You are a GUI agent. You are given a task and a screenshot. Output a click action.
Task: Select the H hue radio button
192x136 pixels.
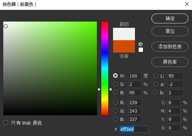[115, 76]
